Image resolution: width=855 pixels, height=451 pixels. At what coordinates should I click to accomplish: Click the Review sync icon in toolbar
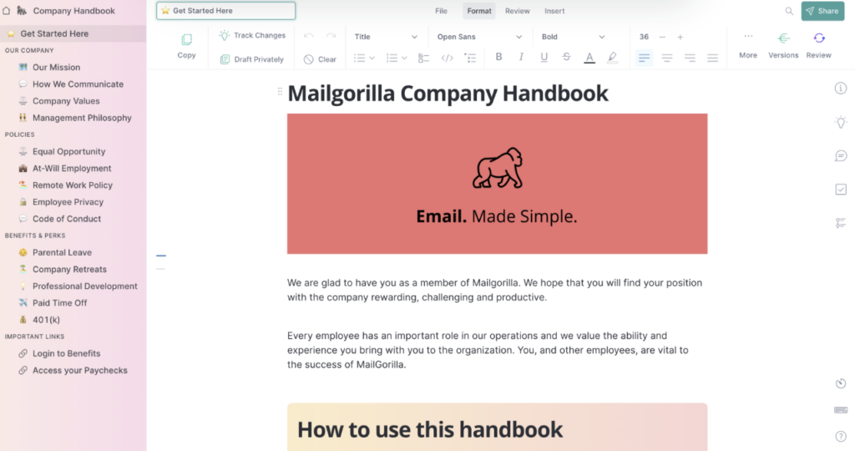[819, 38]
